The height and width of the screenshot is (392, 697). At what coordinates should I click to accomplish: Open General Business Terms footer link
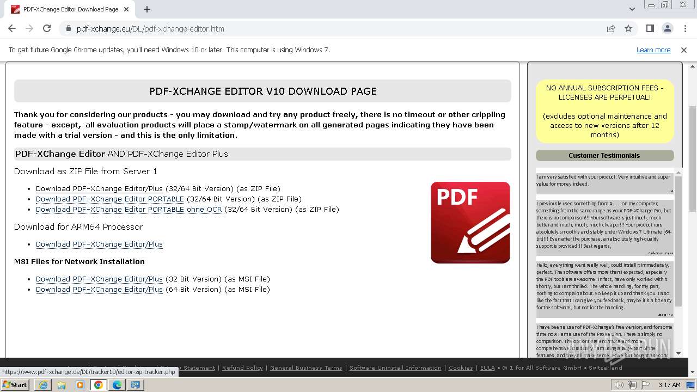tap(306, 367)
